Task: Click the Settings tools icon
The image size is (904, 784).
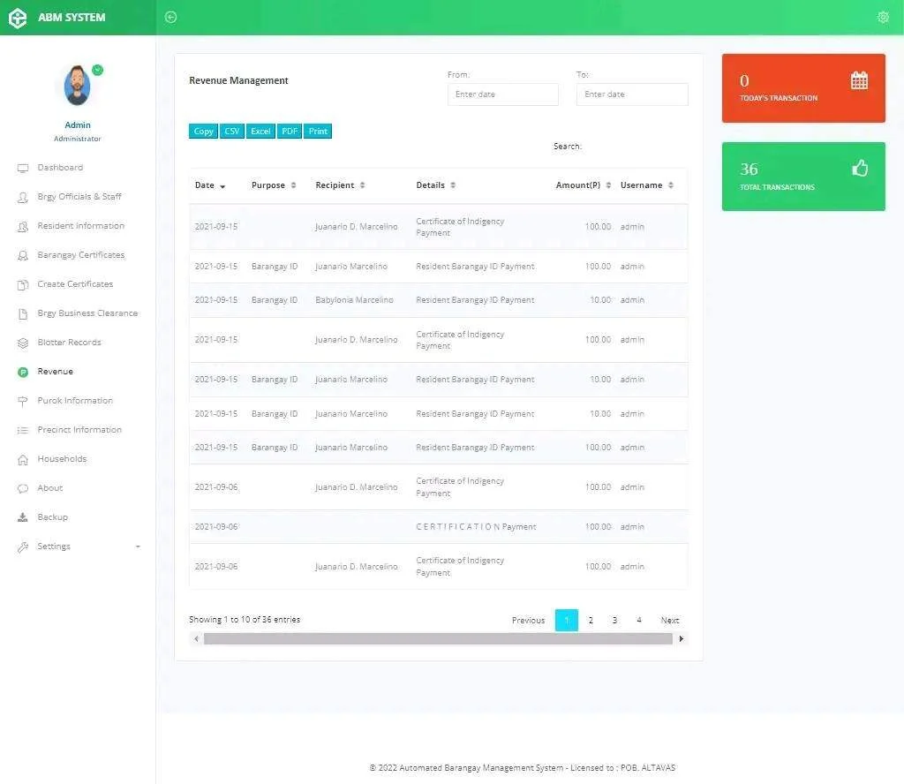Action: (x=22, y=547)
